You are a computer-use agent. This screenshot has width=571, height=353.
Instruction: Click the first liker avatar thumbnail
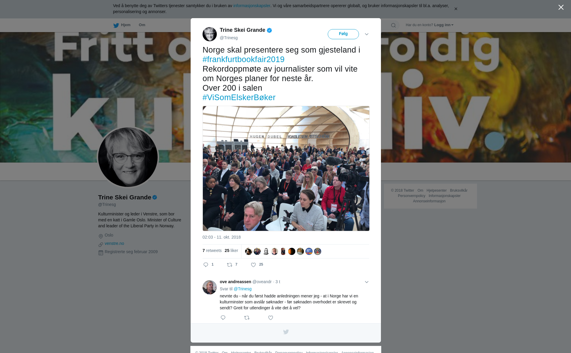click(249, 251)
